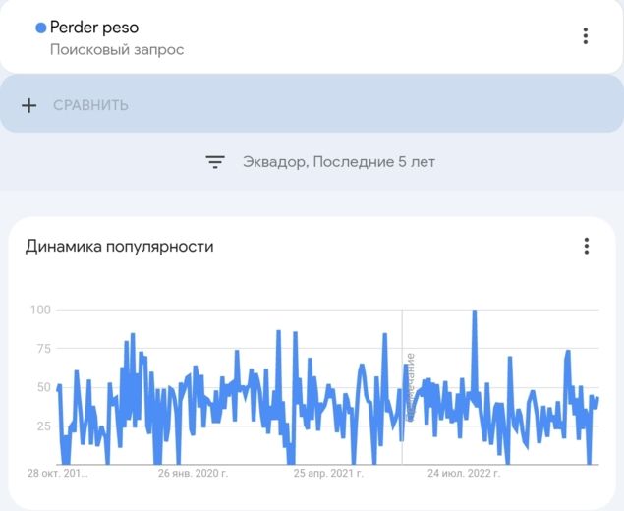Click the Поисковый запрос subtitle
Viewport: 624px width, 511px height.
coord(117,49)
